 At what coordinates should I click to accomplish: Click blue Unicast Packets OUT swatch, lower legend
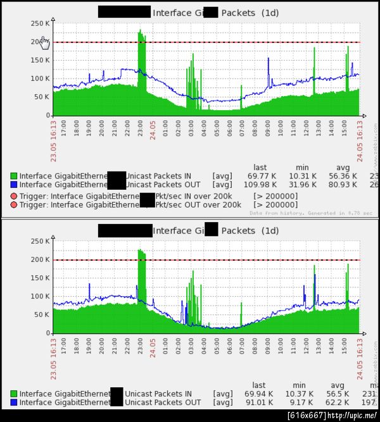coord(14,402)
